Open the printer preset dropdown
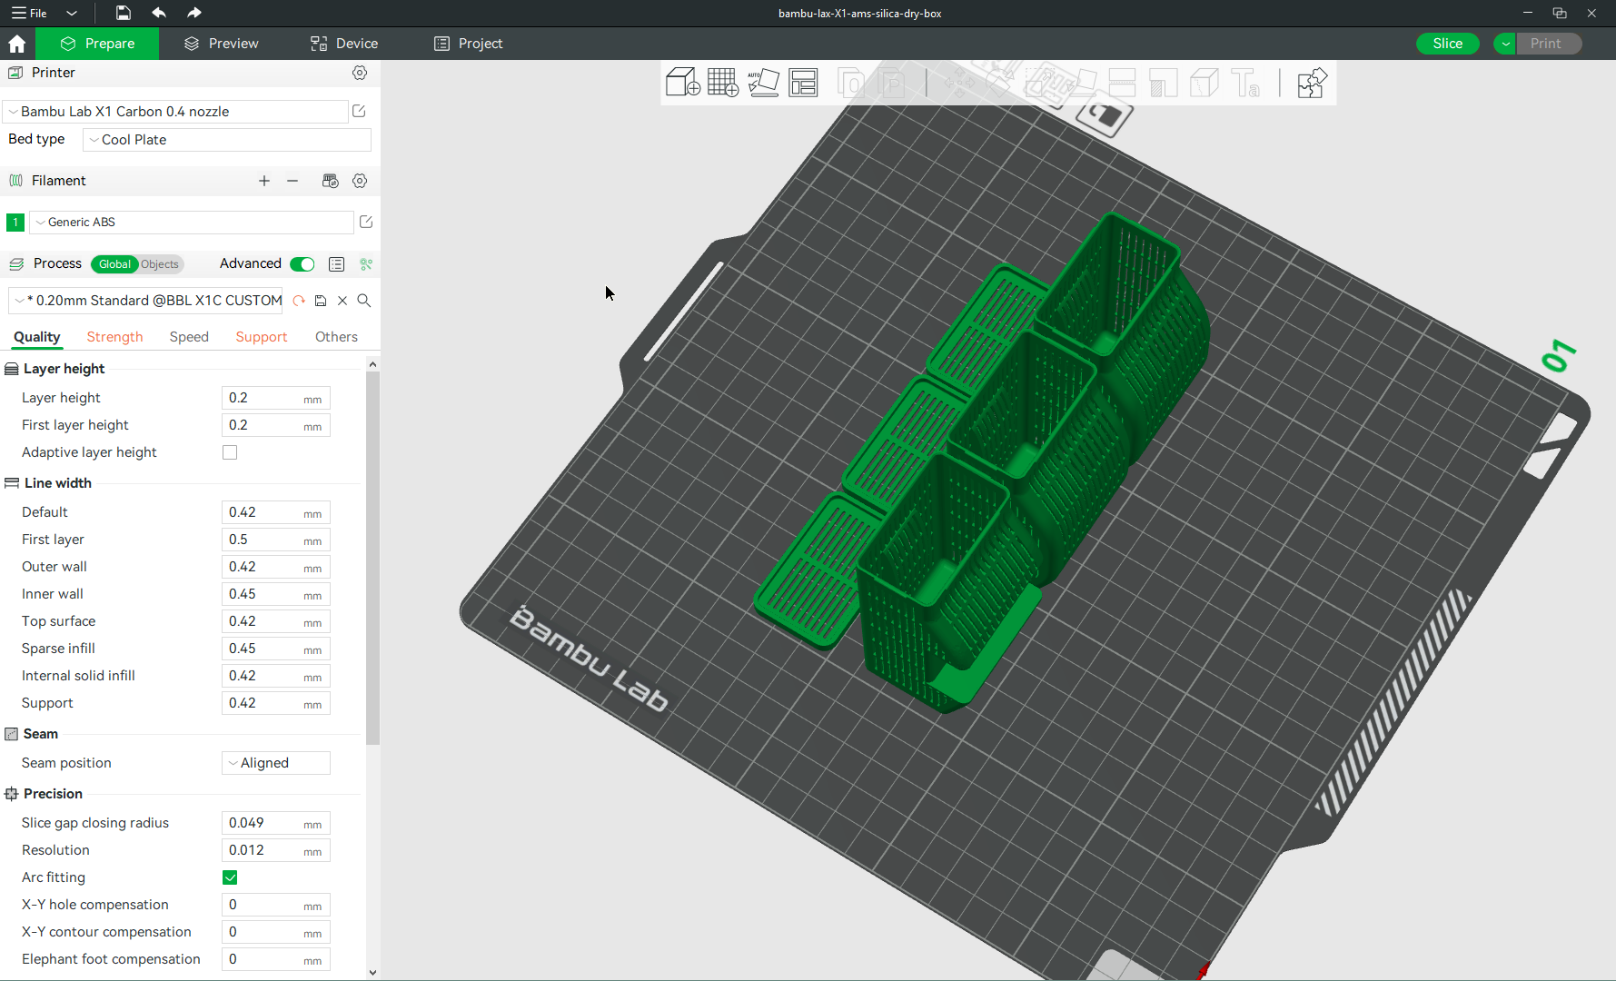 (x=176, y=112)
